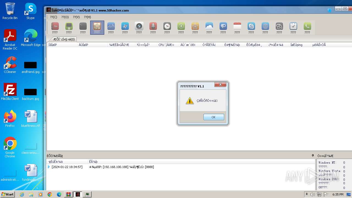The image size is (352, 198).
Task: Click the Windows 2000 count row
Action: point(332,179)
